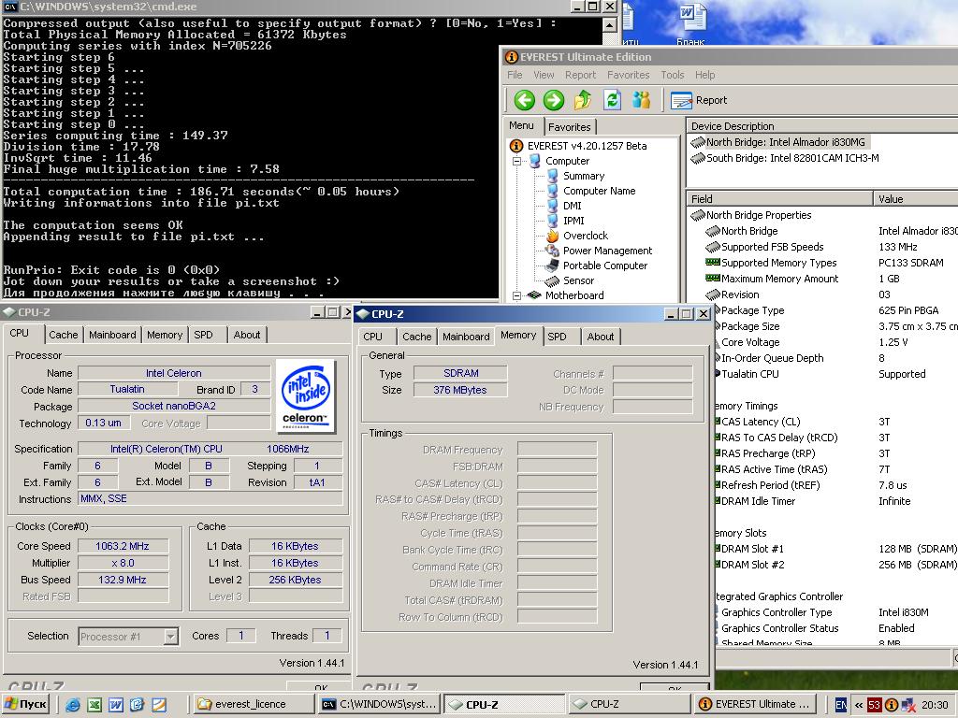Select DMI in the EVEREST tree
Image resolution: width=958 pixels, height=718 pixels.
572,206
